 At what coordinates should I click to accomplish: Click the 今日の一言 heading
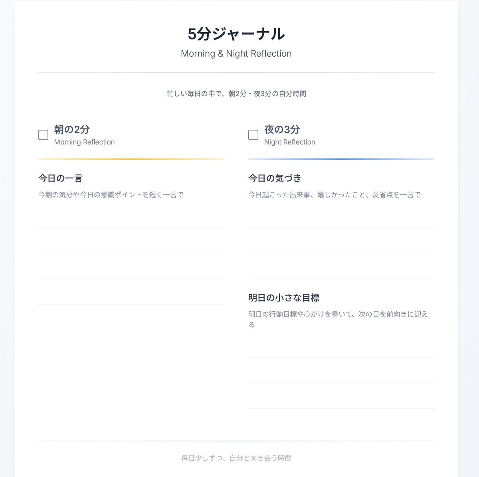60,178
